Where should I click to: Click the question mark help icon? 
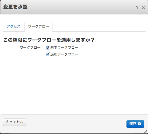coord(137,7)
